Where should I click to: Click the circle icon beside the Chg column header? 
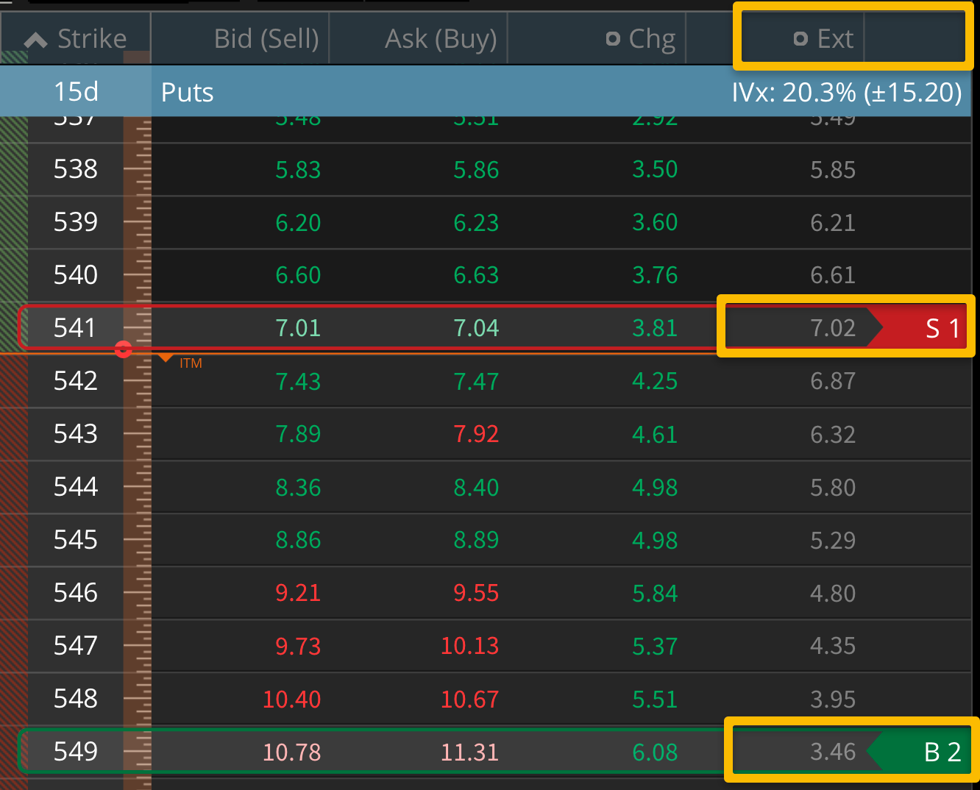tap(613, 38)
